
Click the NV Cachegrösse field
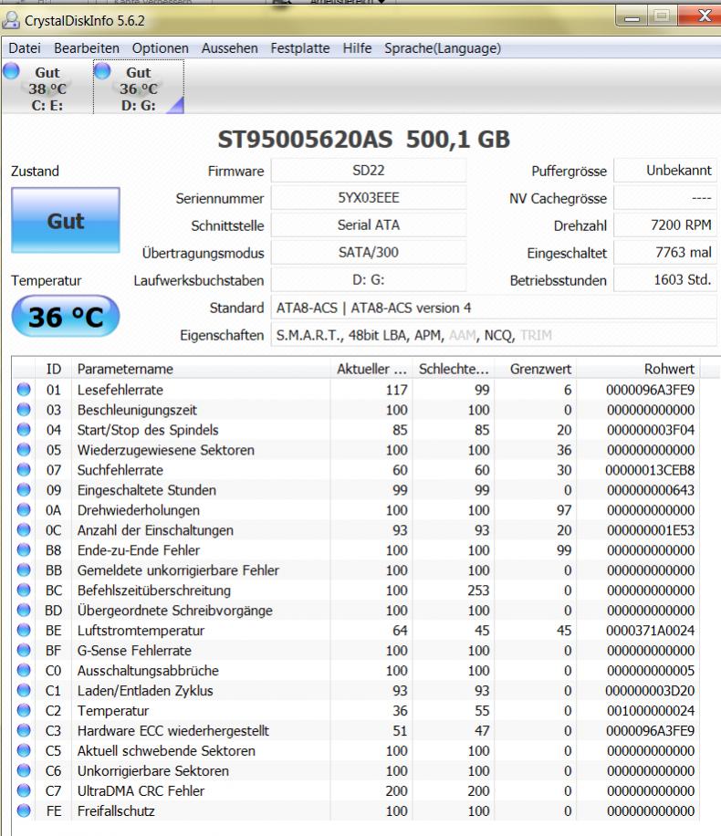pos(665,198)
